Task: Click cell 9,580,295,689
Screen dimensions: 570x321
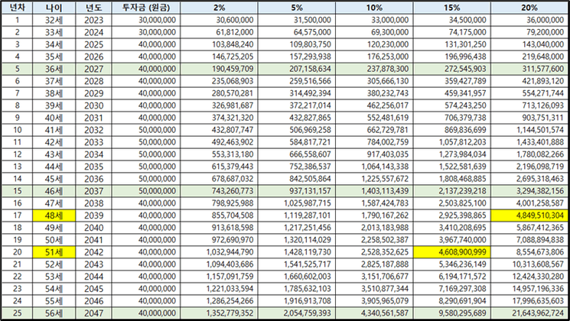Action: [x=452, y=313]
